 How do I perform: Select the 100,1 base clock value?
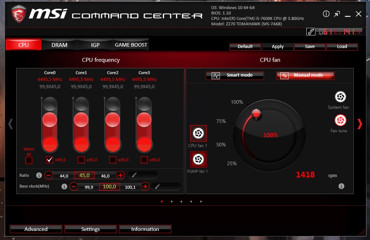click(130, 187)
